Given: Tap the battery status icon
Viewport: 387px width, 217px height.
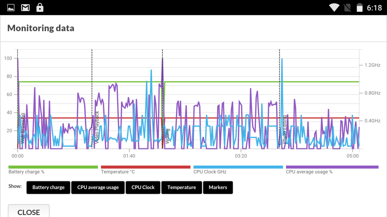Looking at the screenshot, I should coord(360,7).
